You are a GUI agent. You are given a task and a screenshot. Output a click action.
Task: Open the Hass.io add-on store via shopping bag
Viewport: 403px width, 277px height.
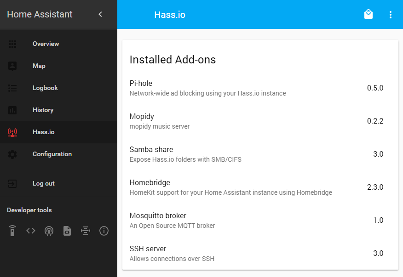pos(368,14)
